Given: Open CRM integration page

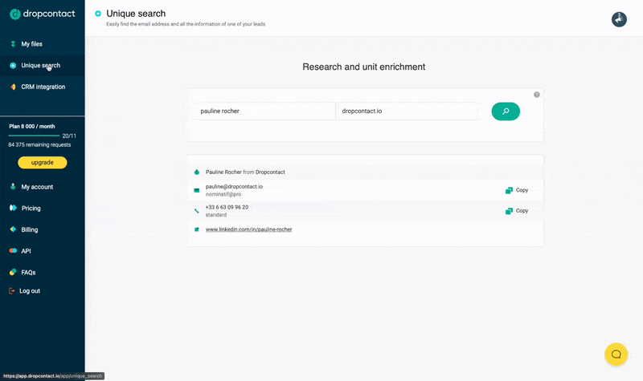Looking at the screenshot, I should click(x=43, y=87).
